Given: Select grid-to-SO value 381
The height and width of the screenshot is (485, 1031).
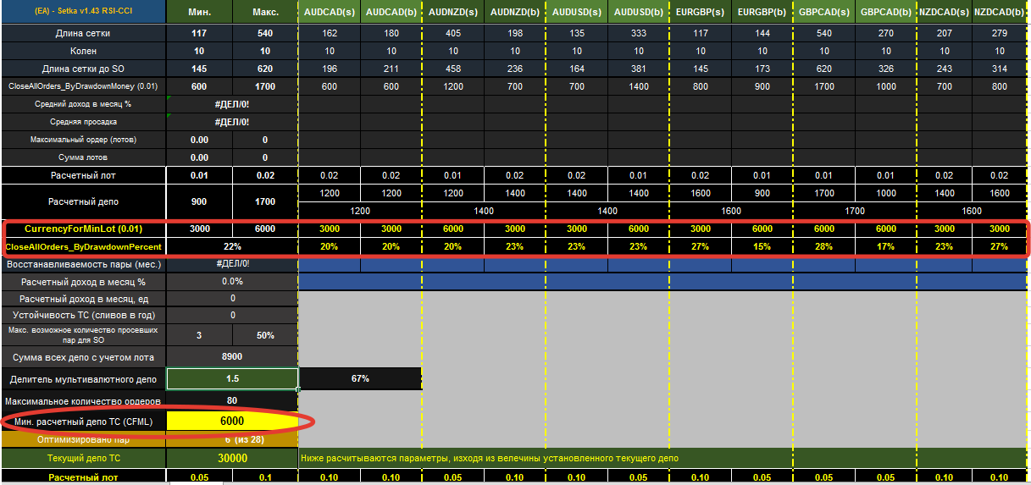Looking at the screenshot, I should pyautogui.click(x=638, y=69).
